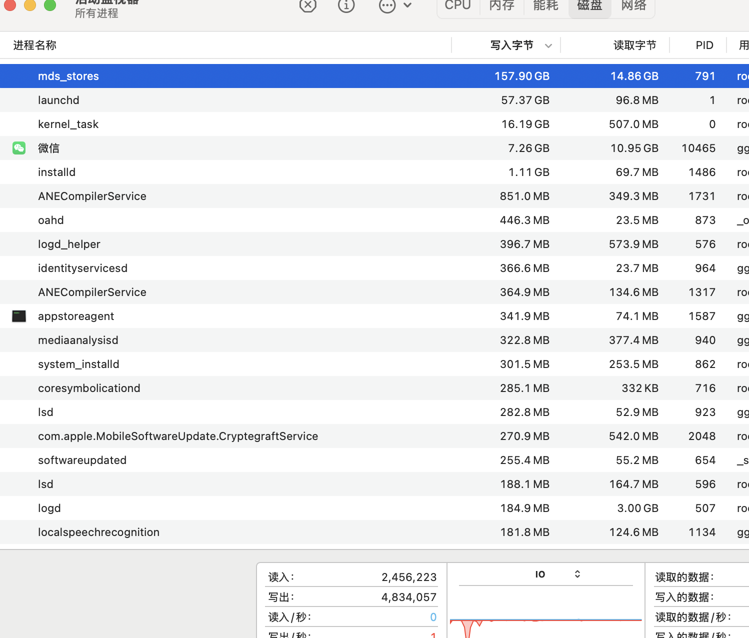Switch to the 网络 tab
Image resolution: width=749 pixels, height=638 pixels.
pyautogui.click(x=634, y=5)
